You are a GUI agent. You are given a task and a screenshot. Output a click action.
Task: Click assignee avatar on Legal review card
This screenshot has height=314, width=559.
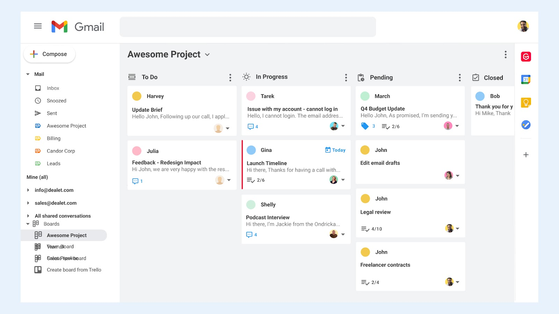click(449, 229)
